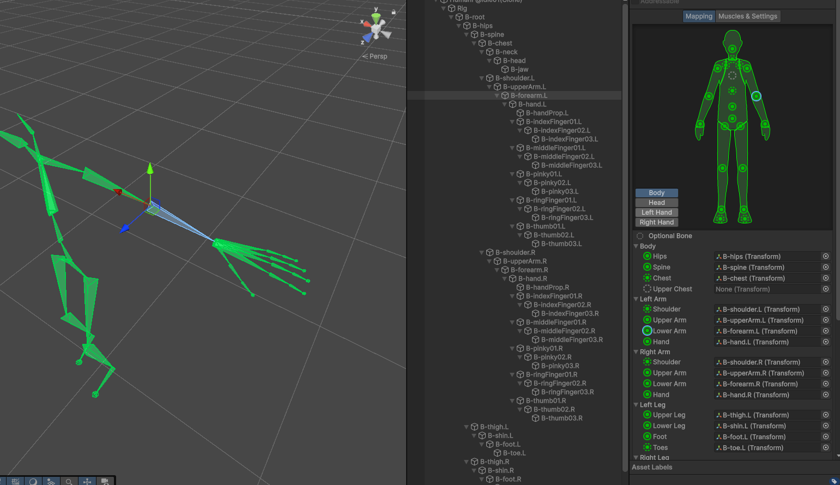Toggle the scene grid visibility button
The width and height of the screenshot is (840, 485).
point(15,481)
